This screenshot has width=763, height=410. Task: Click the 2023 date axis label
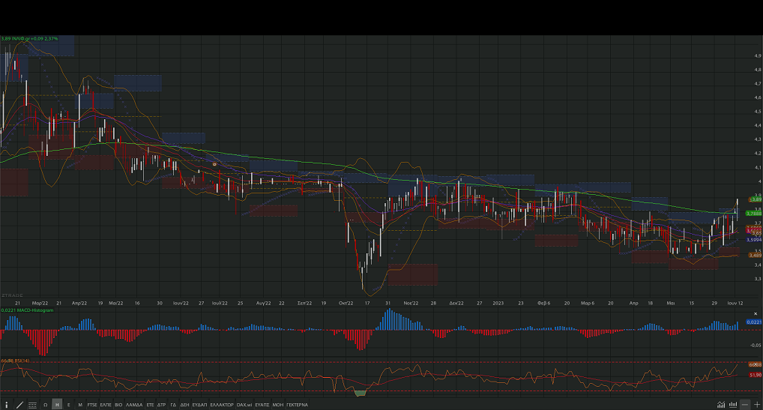[x=498, y=303]
